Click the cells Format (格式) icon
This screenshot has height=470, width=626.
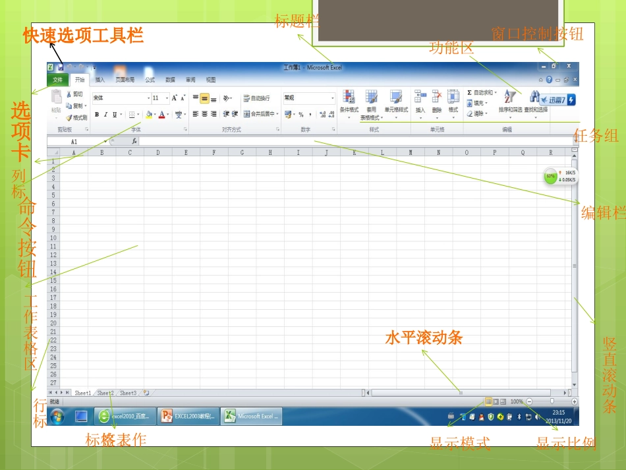click(453, 96)
